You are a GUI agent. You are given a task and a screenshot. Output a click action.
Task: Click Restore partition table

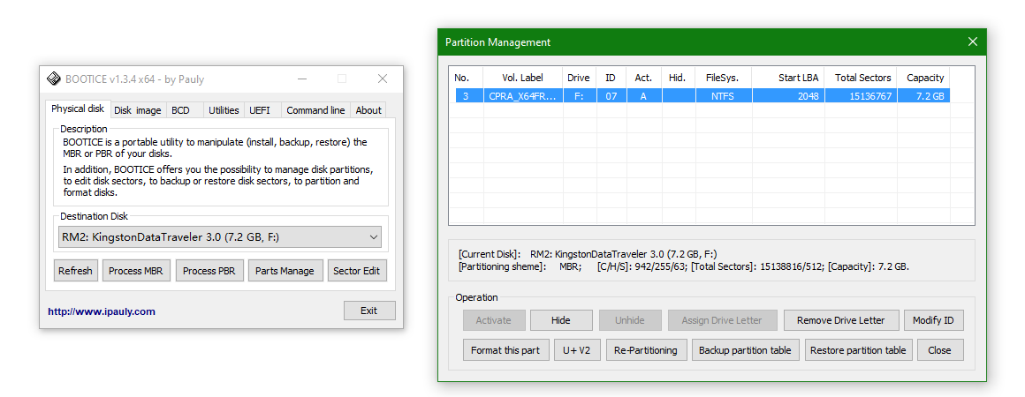click(x=858, y=350)
